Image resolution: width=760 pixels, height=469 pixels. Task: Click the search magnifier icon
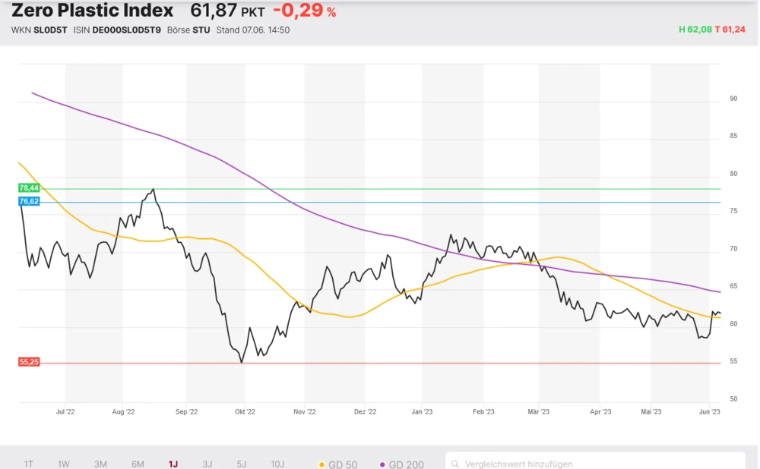(455, 464)
